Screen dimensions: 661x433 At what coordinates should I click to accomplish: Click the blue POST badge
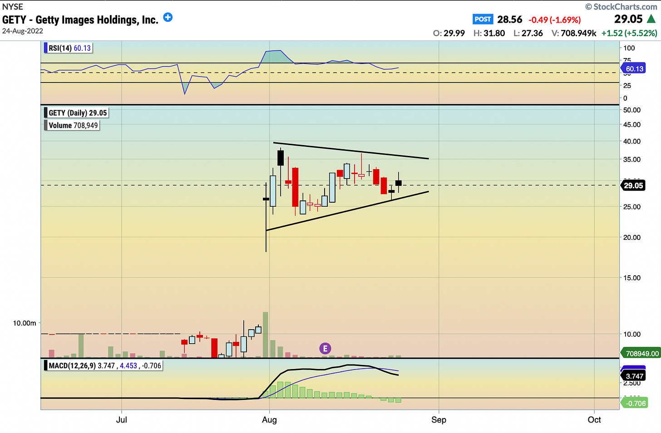[x=483, y=19]
